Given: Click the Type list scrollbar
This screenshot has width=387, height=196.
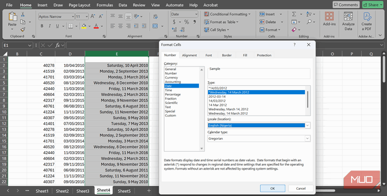Looking at the screenshot, I should coord(308,101).
